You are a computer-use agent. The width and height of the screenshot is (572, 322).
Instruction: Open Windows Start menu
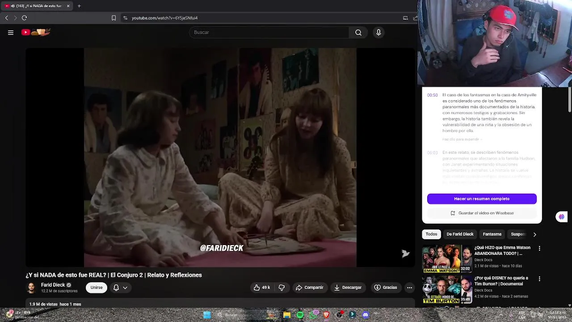(207, 315)
